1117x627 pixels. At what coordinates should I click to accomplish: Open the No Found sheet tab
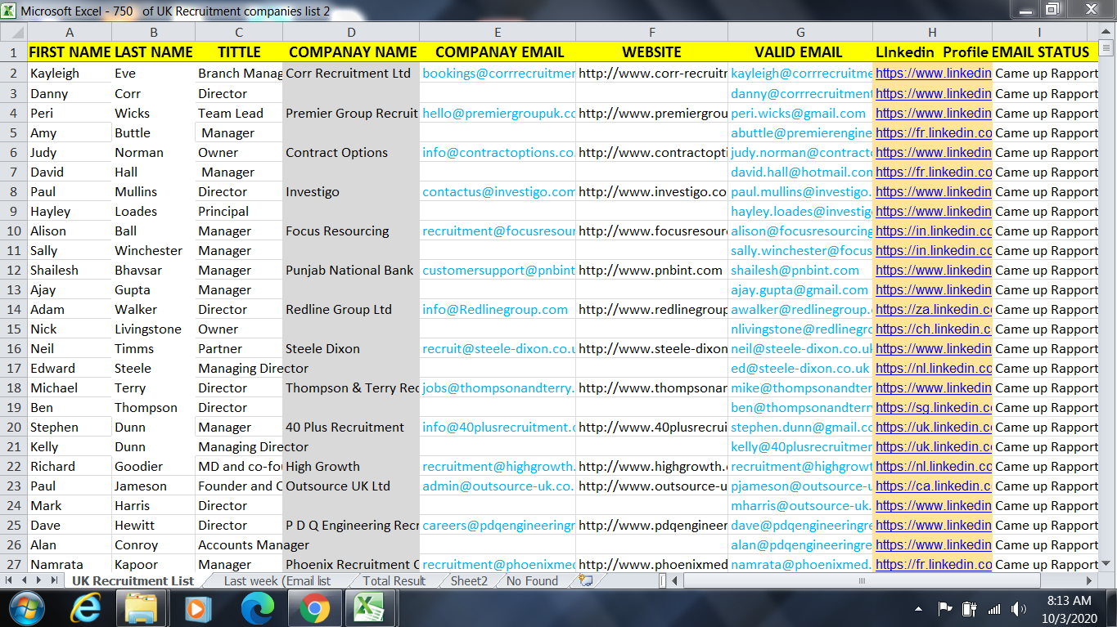532,581
